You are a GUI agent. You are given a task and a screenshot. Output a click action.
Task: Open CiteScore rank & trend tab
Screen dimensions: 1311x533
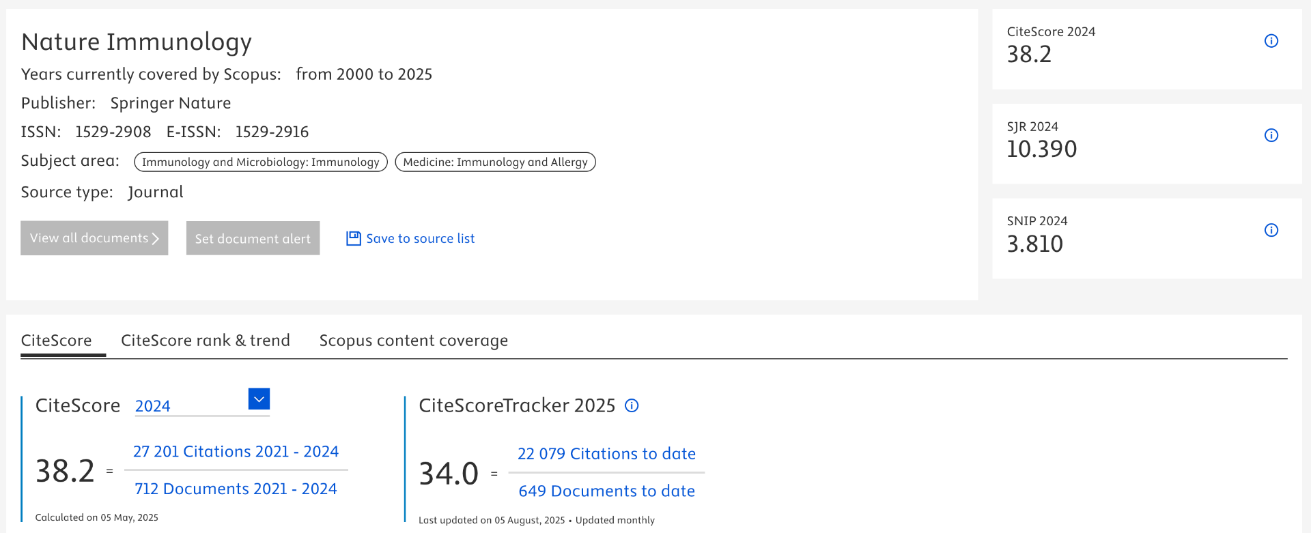point(206,341)
